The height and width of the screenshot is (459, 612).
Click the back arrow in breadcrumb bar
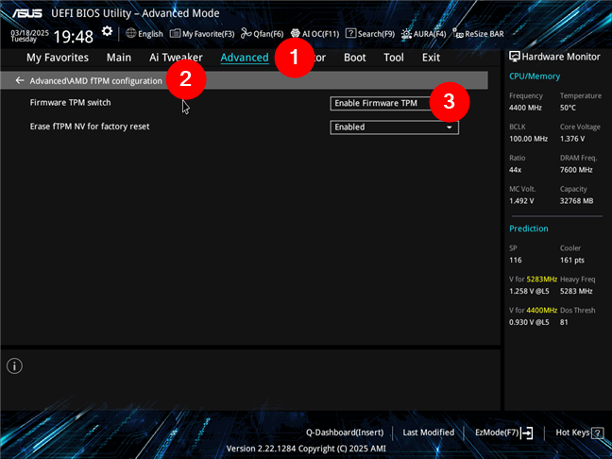[20, 80]
